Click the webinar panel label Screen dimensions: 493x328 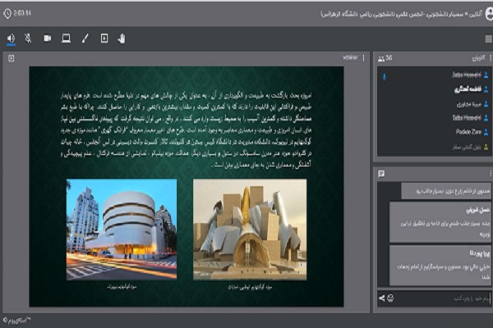pos(350,57)
